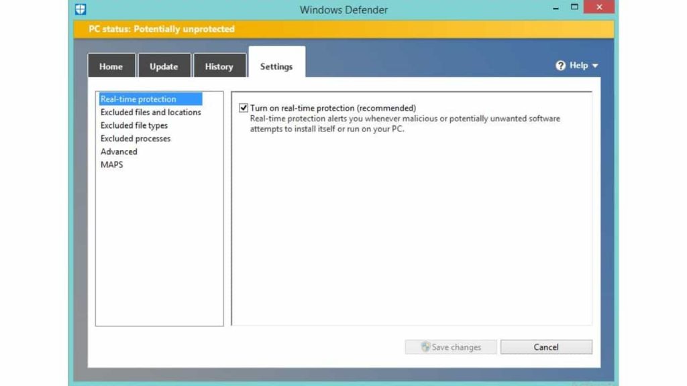The width and height of the screenshot is (687, 386).
Task: Minimize the Windows Defender window
Action: [x=556, y=8]
